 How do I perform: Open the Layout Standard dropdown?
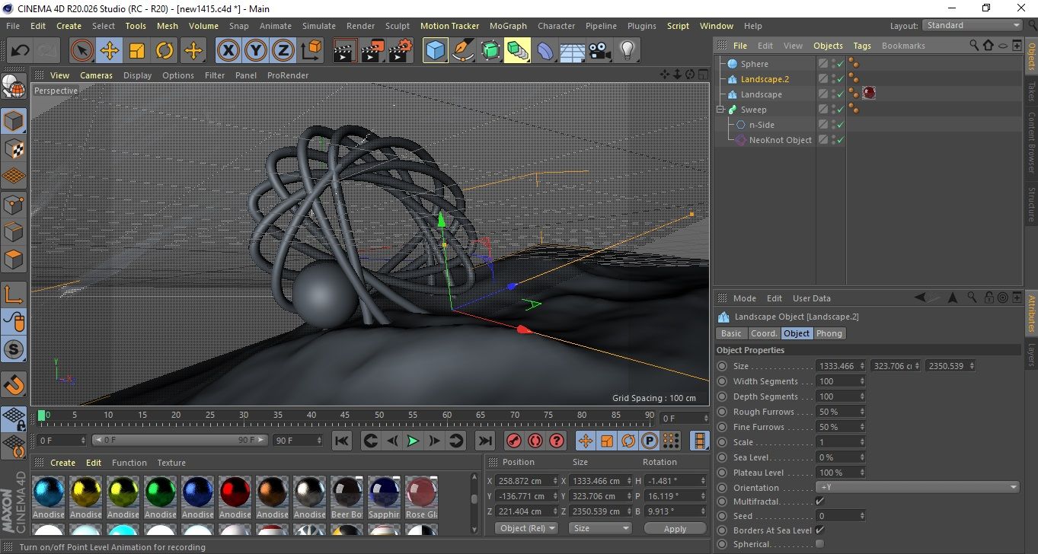click(x=973, y=25)
